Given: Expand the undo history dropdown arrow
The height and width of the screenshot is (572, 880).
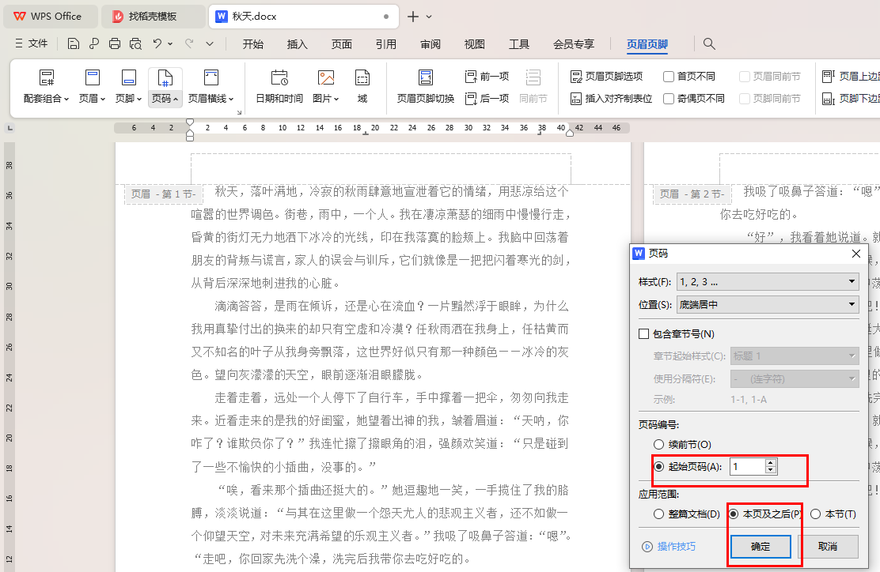Looking at the screenshot, I should tap(170, 43).
